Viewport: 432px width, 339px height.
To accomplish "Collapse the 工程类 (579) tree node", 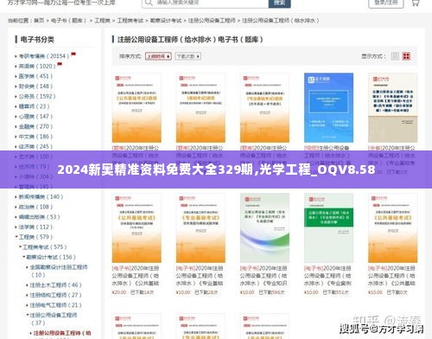I will tap(16, 237).
